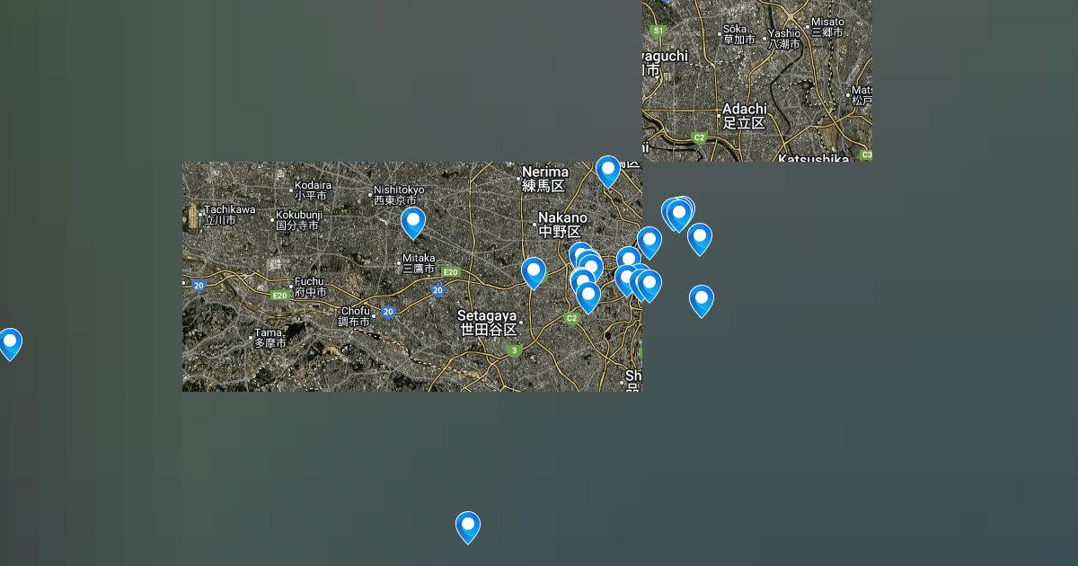Viewport: 1078px width, 566px height.
Task: Click the Tama city label
Action: [269, 338]
